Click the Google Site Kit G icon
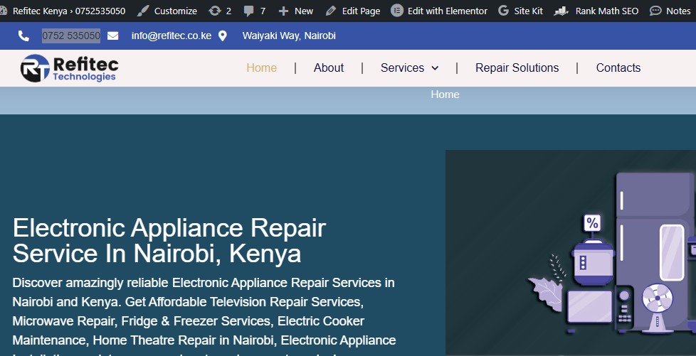The image size is (696, 356). pyautogui.click(x=503, y=11)
